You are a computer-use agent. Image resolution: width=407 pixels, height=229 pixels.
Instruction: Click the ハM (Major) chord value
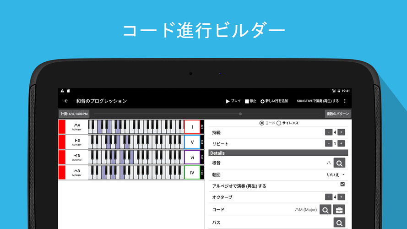306,210
